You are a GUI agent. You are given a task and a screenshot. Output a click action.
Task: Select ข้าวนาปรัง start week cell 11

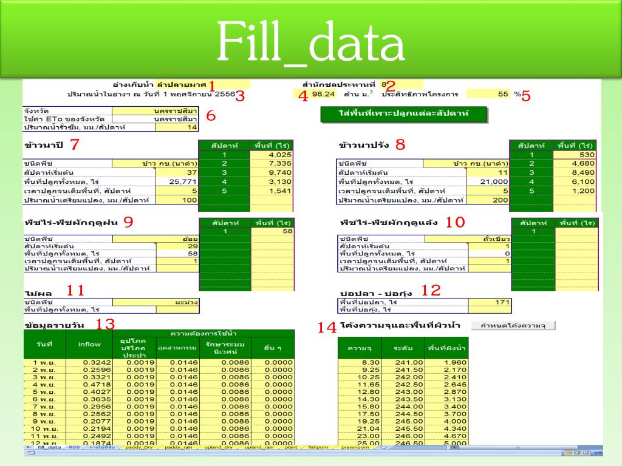pyautogui.click(x=488, y=172)
